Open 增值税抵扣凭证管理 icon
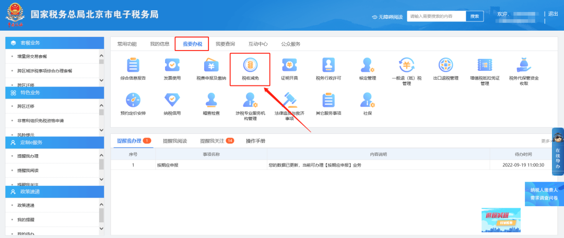This screenshot has height=238, width=564. [485, 65]
